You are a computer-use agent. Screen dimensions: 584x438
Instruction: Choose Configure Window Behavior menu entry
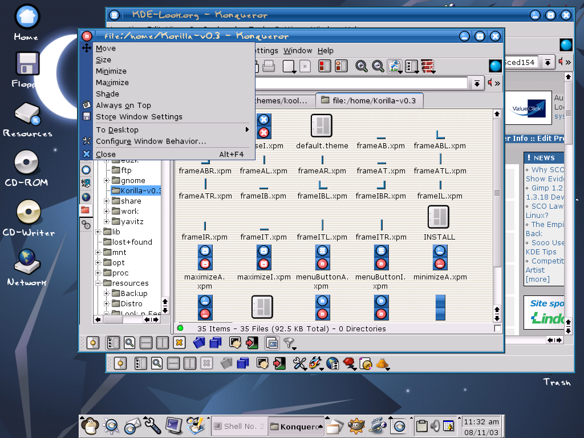[x=151, y=141]
